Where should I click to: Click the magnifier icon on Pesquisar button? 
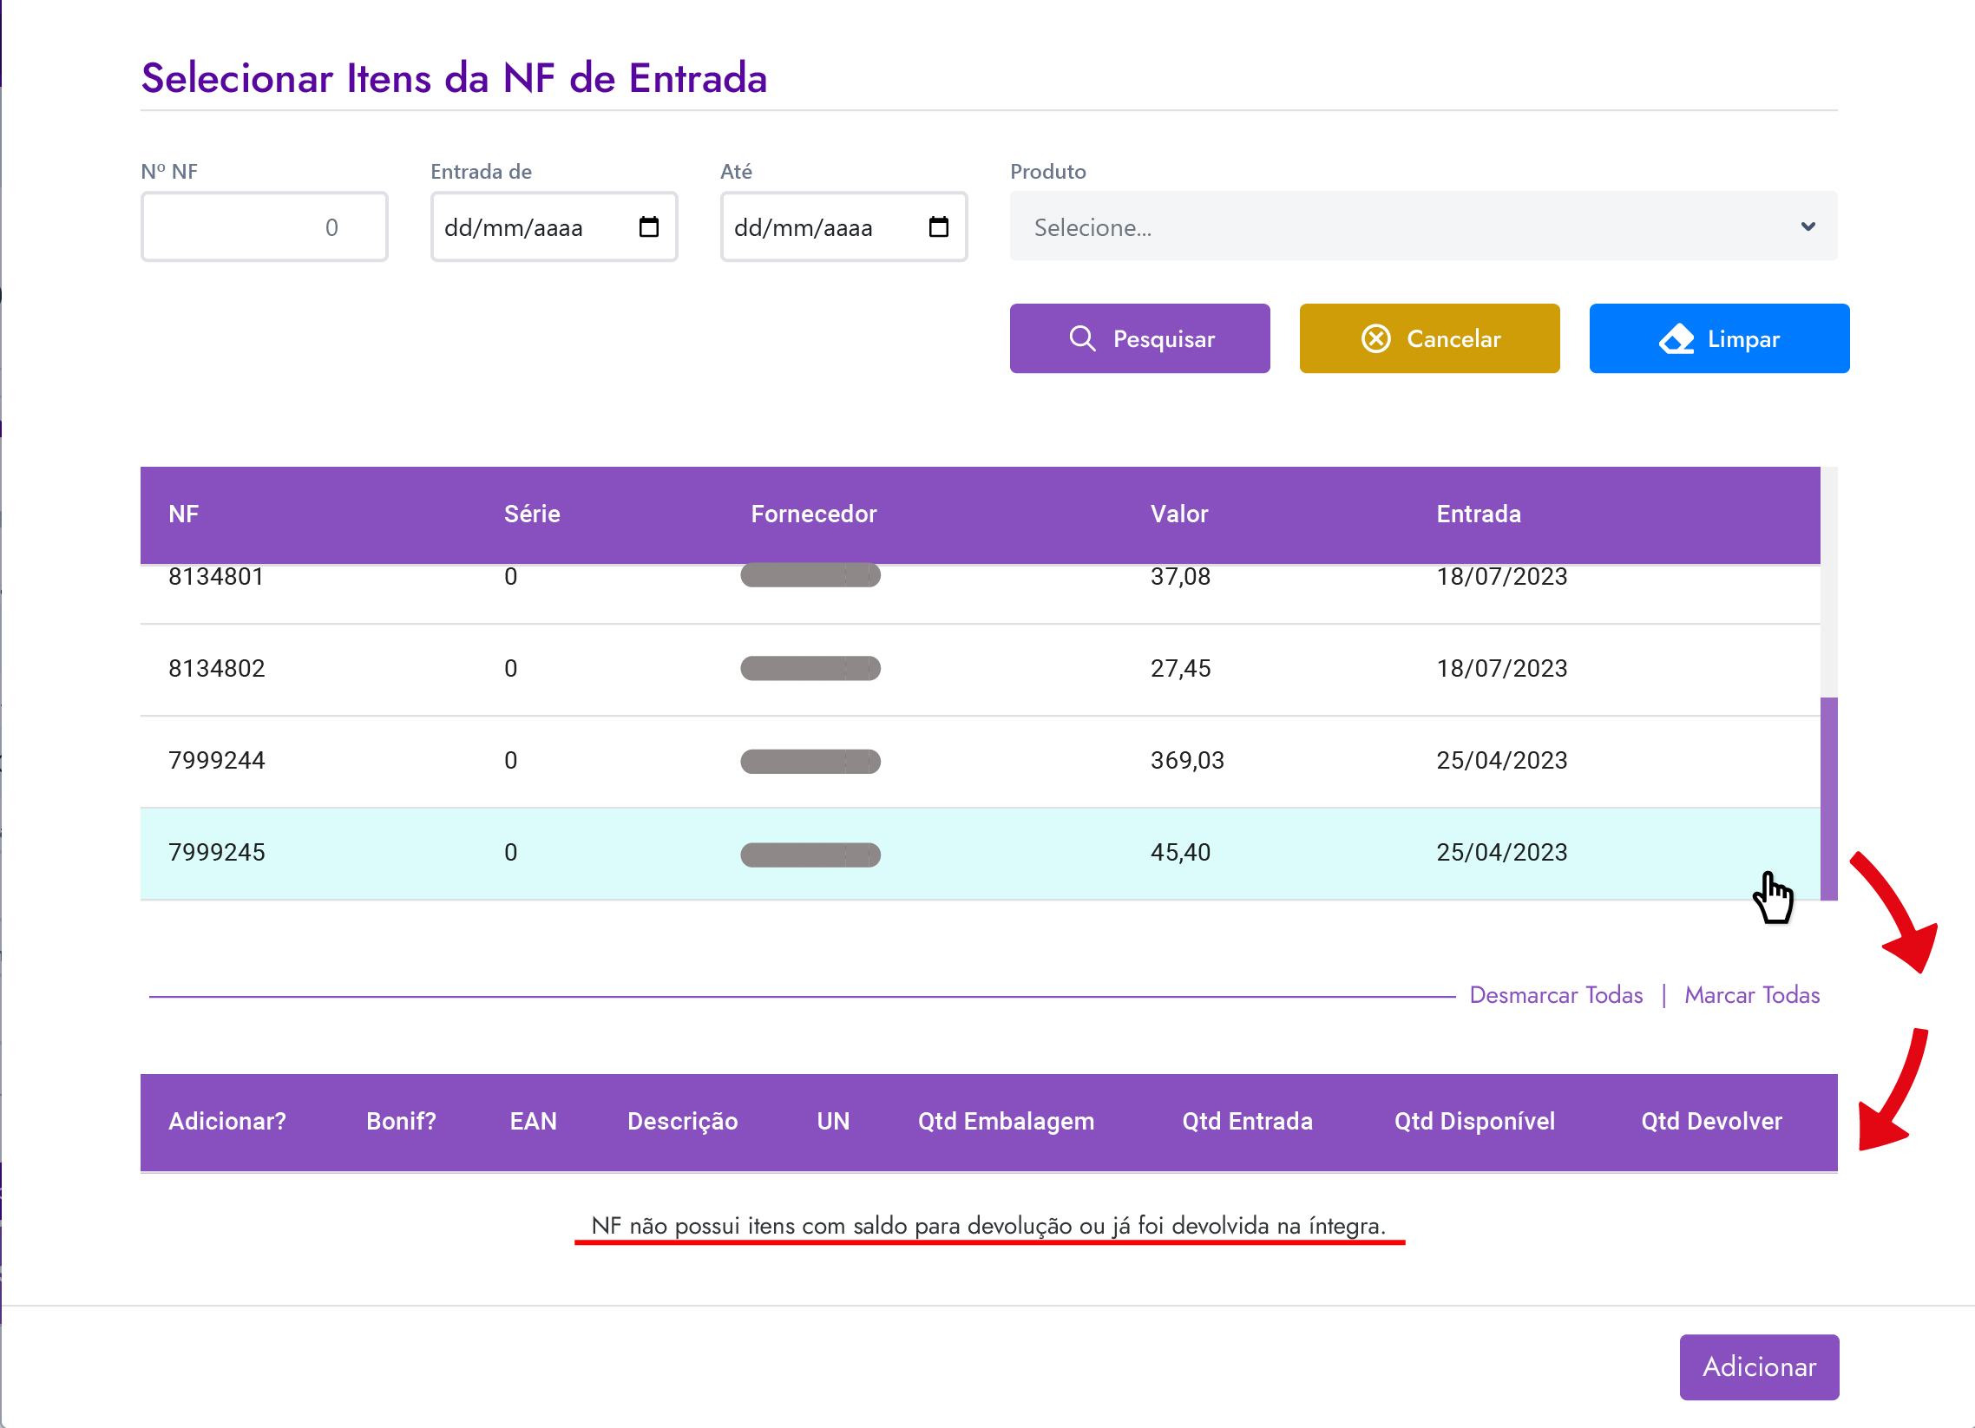[1081, 338]
